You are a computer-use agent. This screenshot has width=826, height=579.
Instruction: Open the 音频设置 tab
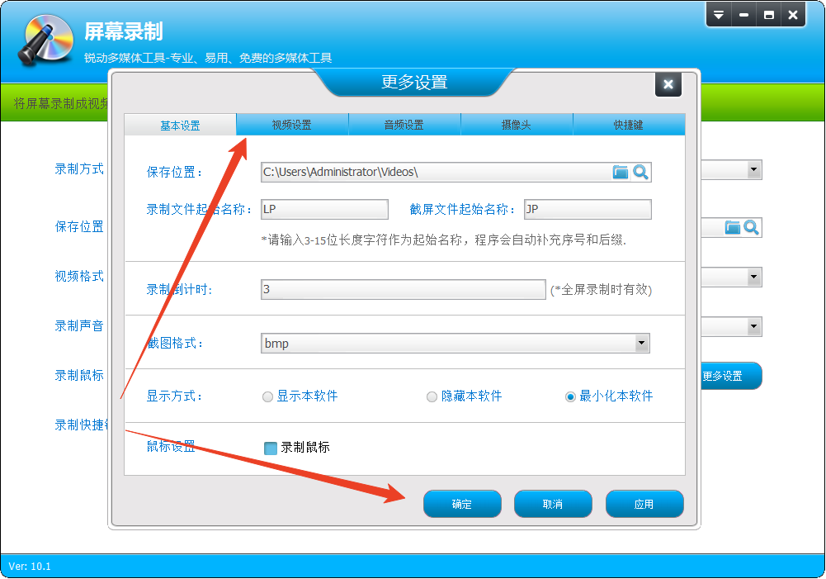point(404,125)
